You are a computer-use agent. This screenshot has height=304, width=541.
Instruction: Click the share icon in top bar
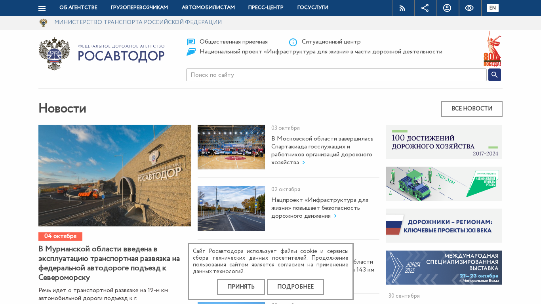[x=425, y=8]
